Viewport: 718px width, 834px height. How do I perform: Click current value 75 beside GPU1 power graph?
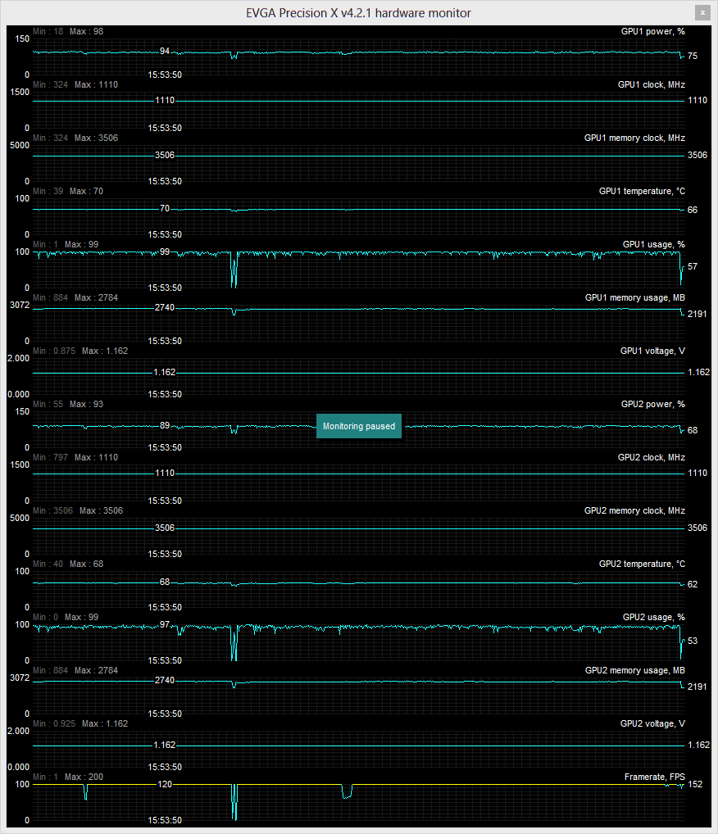693,56
